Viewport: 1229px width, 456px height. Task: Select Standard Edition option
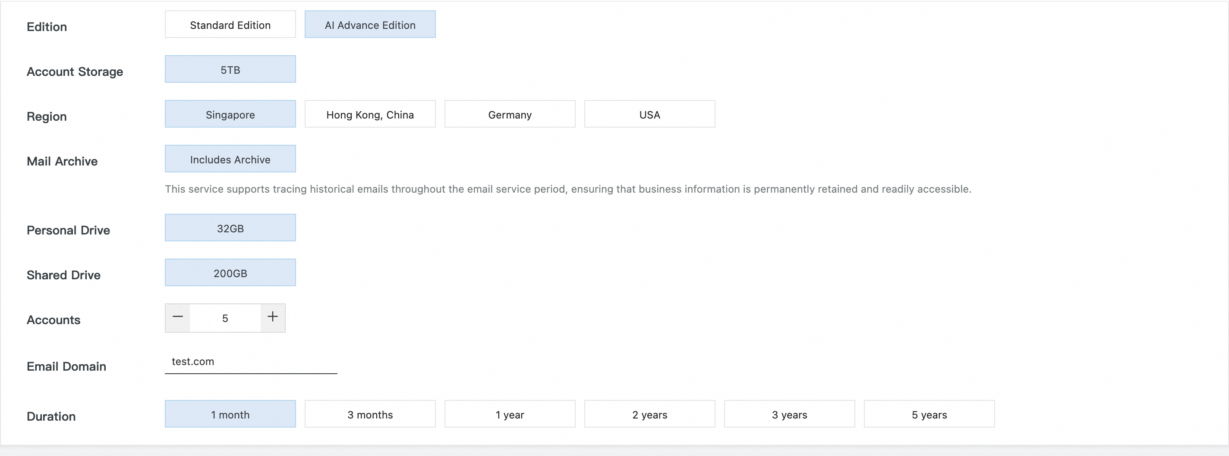pos(230,25)
